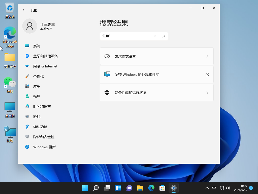Click the chevron on 游戏模式设置 row
This screenshot has height=194, width=258.
207,56
